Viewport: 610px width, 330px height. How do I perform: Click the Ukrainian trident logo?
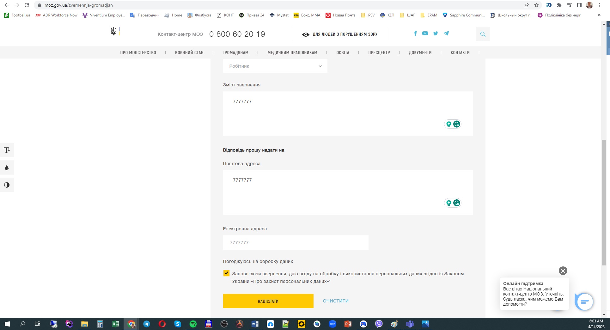[x=114, y=31]
